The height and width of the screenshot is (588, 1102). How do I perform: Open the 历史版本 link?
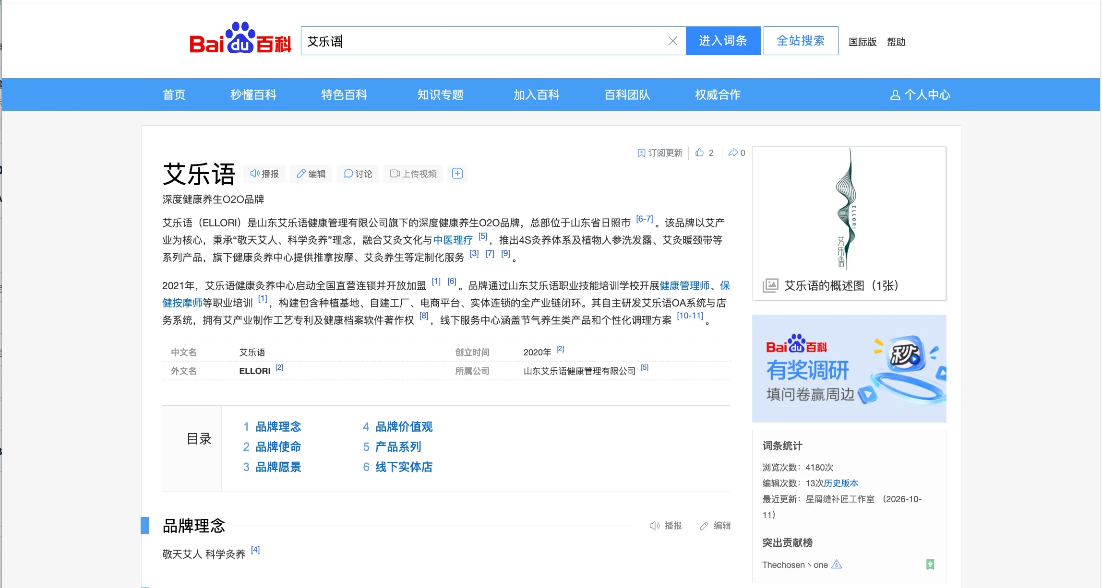click(x=841, y=483)
